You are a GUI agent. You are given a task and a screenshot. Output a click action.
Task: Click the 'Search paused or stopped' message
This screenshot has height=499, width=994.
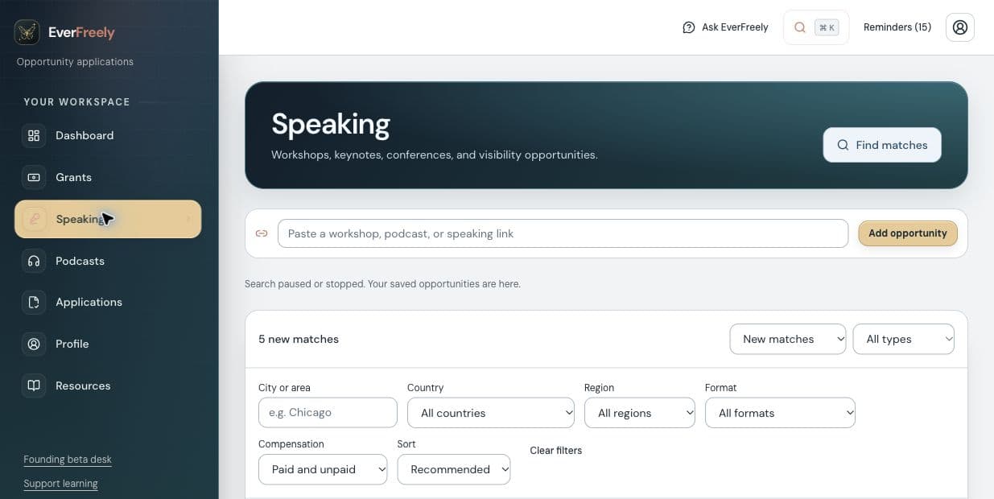pyautogui.click(x=382, y=284)
